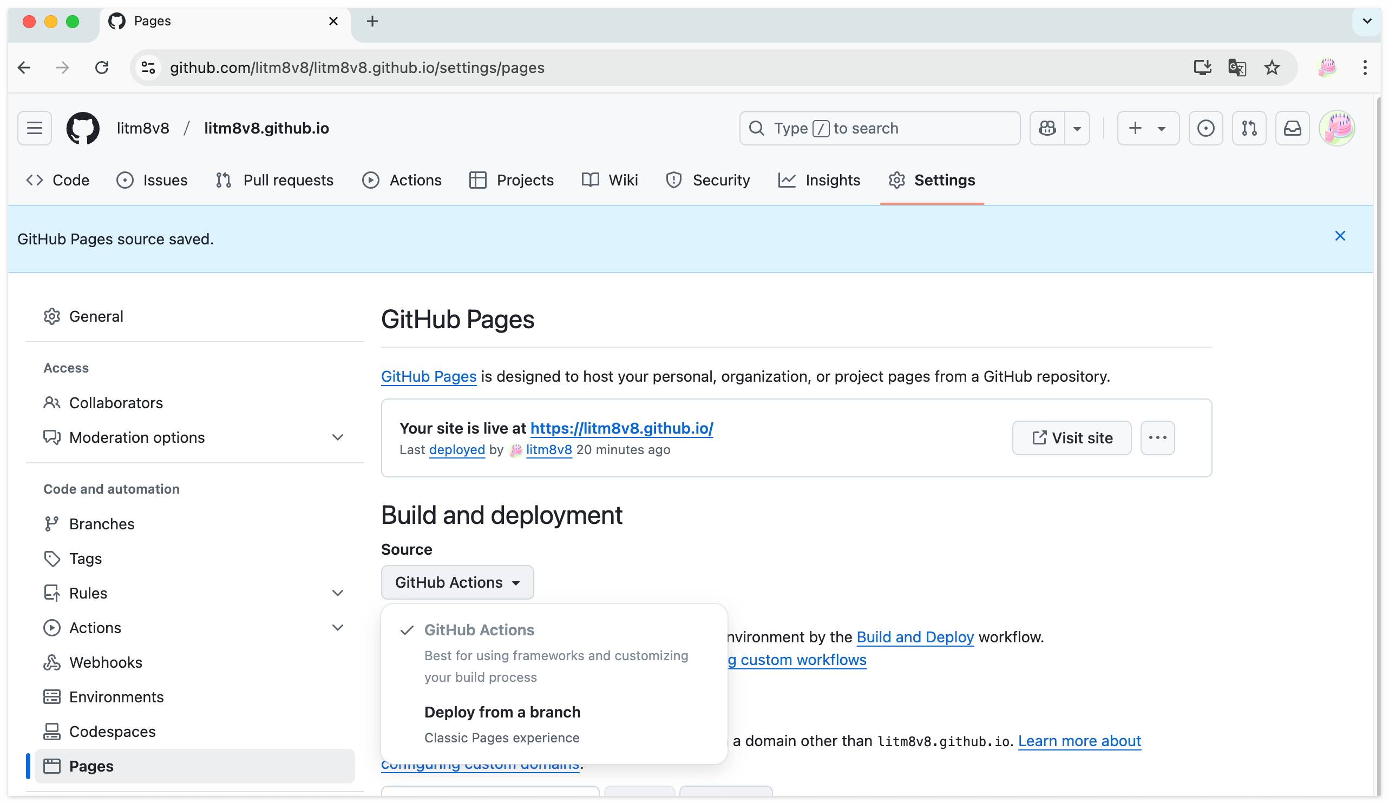Open the Security tab
The width and height of the screenshot is (1389, 804).
click(707, 180)
